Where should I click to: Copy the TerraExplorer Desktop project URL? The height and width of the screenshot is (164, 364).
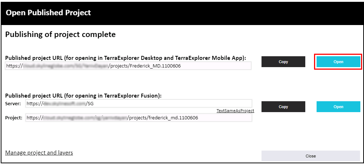point(283,62)
